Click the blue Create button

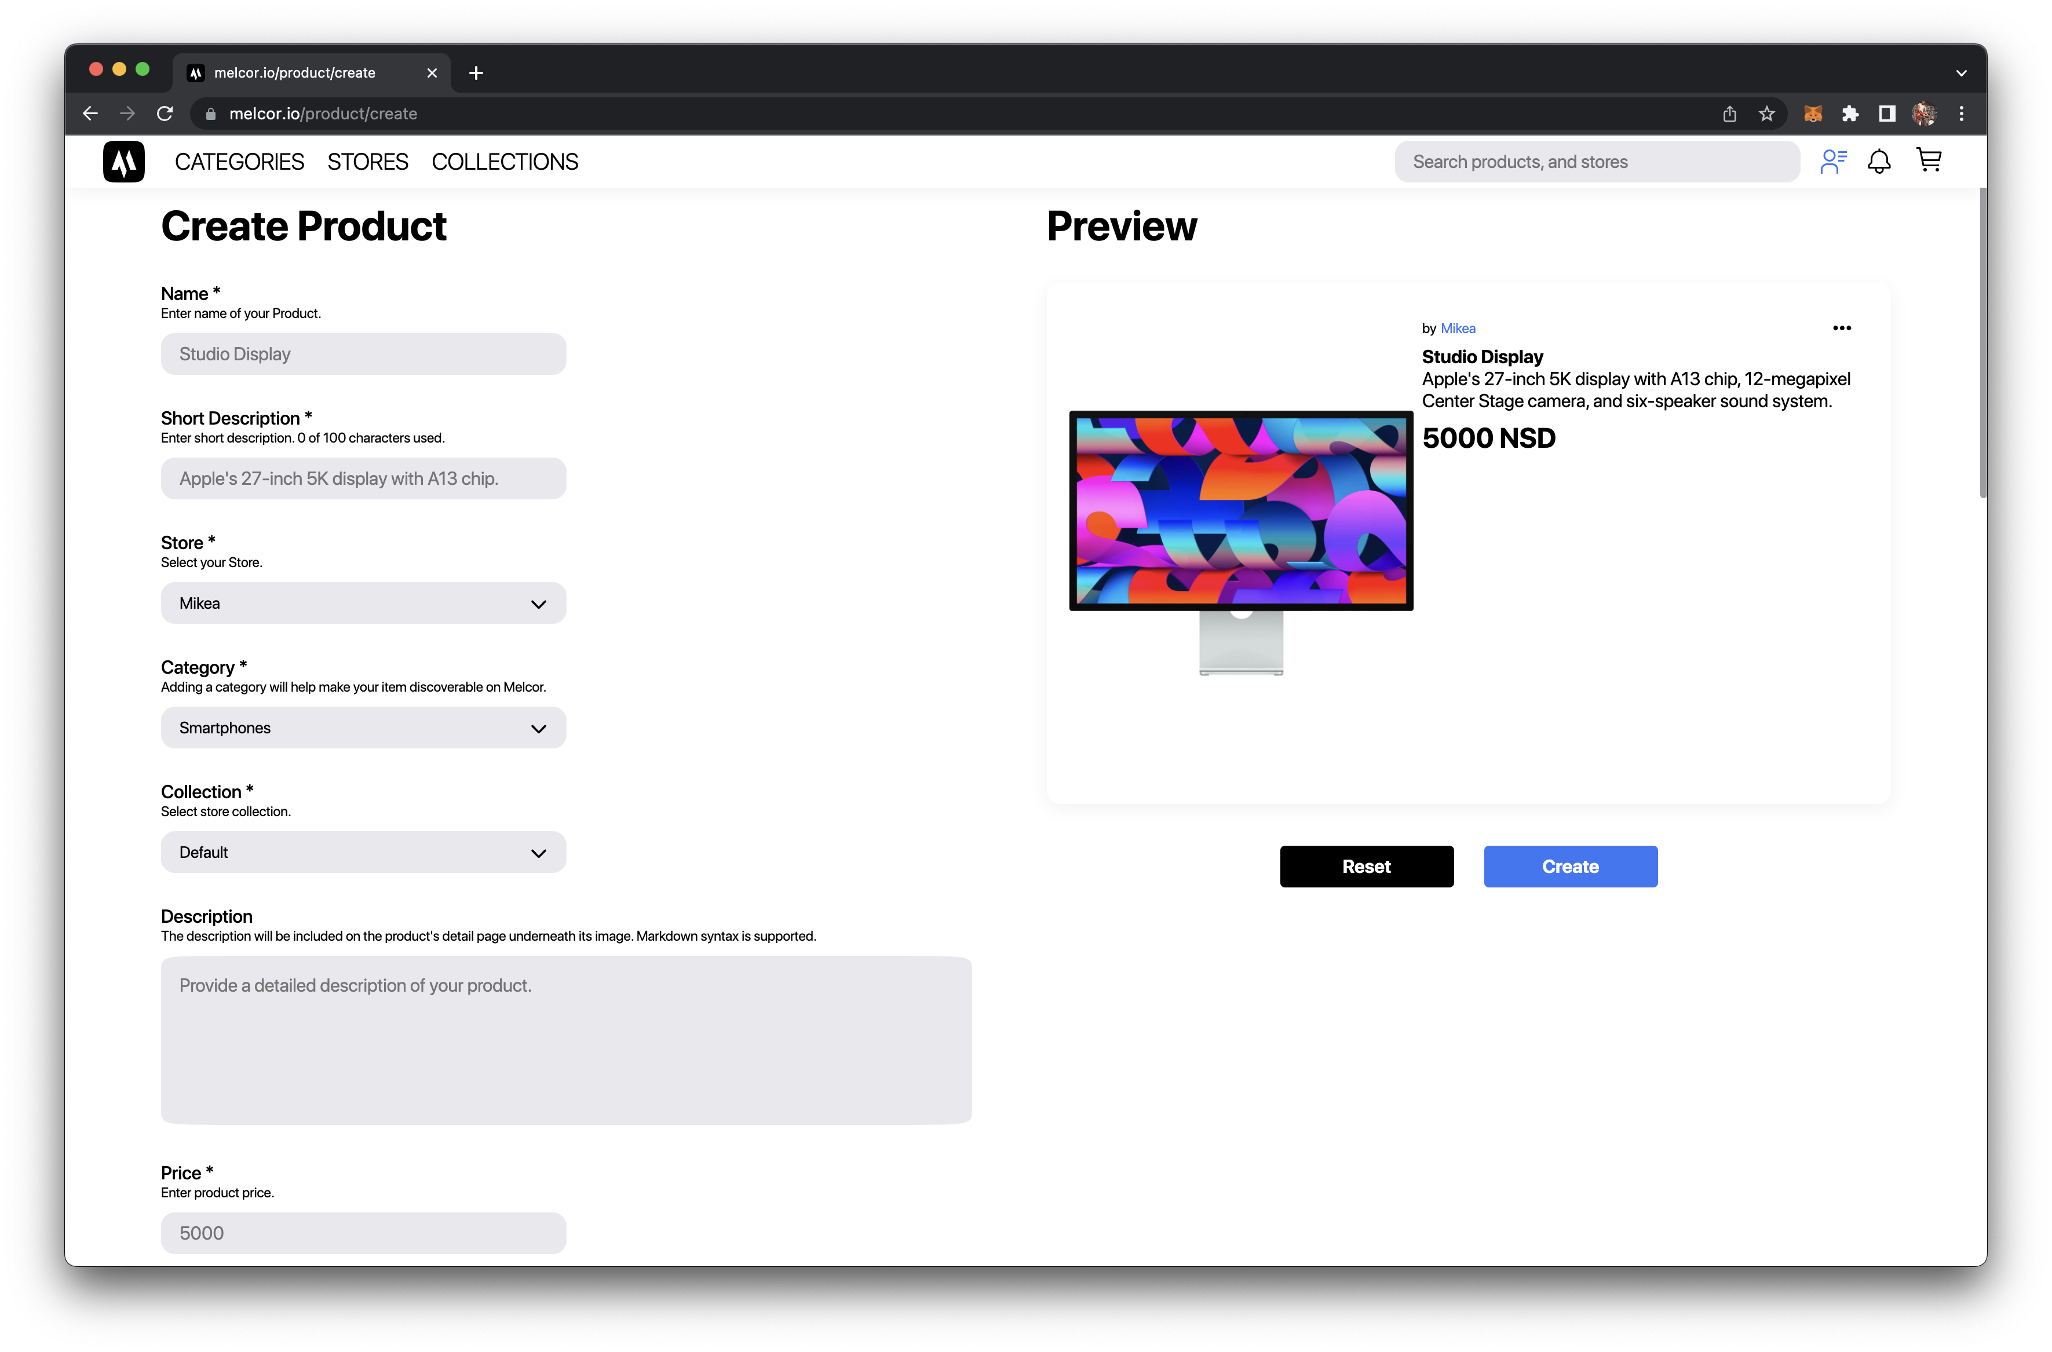[1570, 865]
